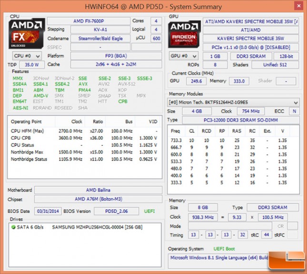Click the FP3 (BGA) platform field

pyautogui.click(x=116, y=56)
